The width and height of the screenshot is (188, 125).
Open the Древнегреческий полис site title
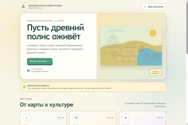pos(45,6)
